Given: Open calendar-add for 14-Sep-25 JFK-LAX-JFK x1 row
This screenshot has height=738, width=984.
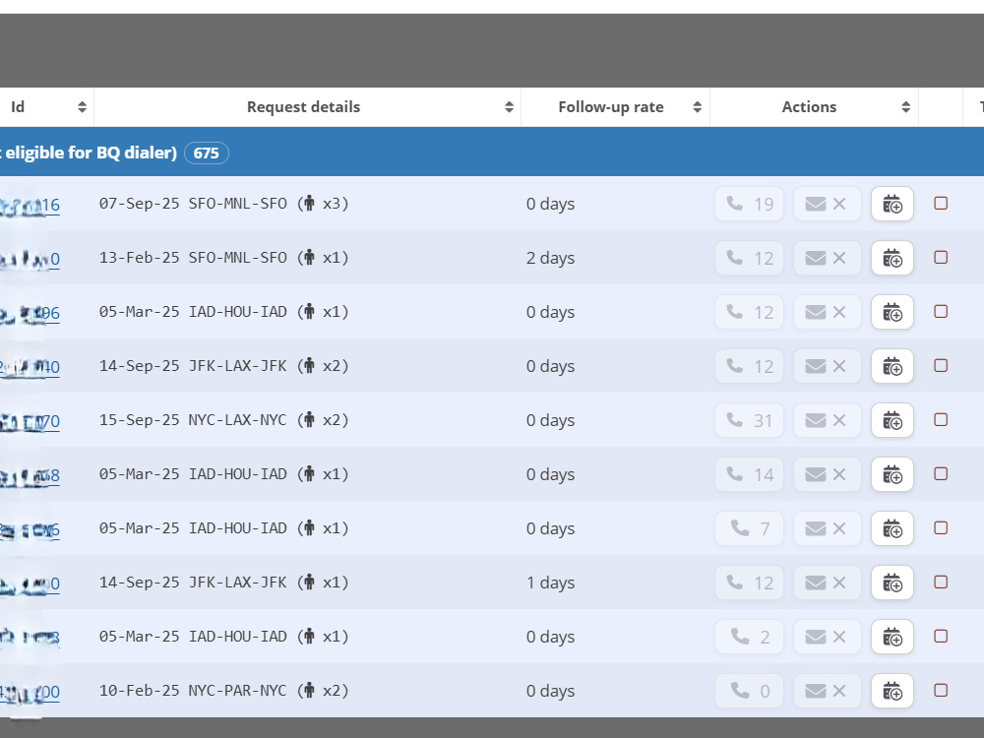Looking at the screenshot, I should point(892,583).
